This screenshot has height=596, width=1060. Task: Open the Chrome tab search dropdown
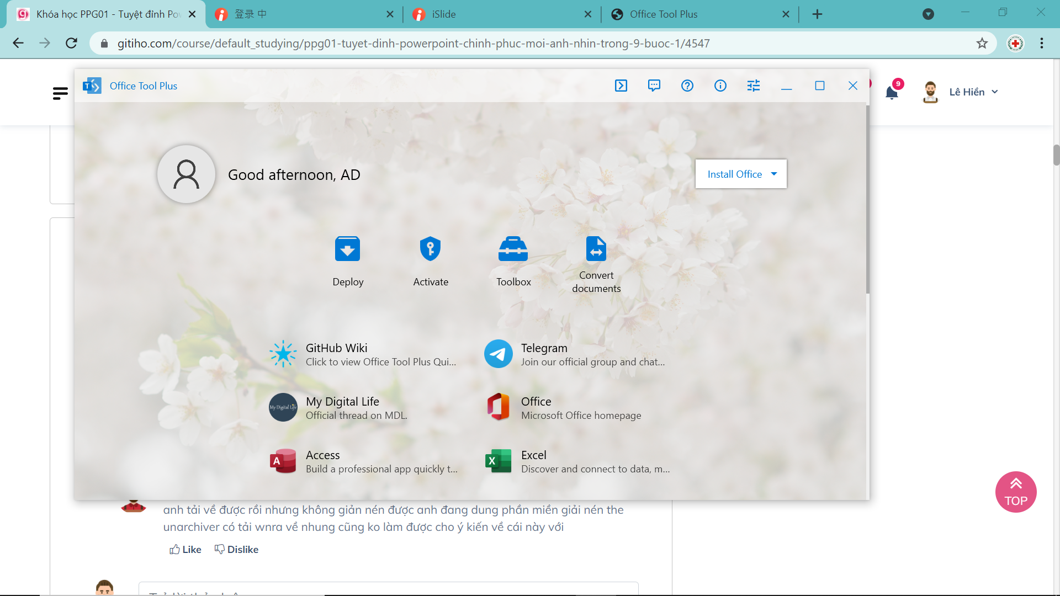(928, 14)
